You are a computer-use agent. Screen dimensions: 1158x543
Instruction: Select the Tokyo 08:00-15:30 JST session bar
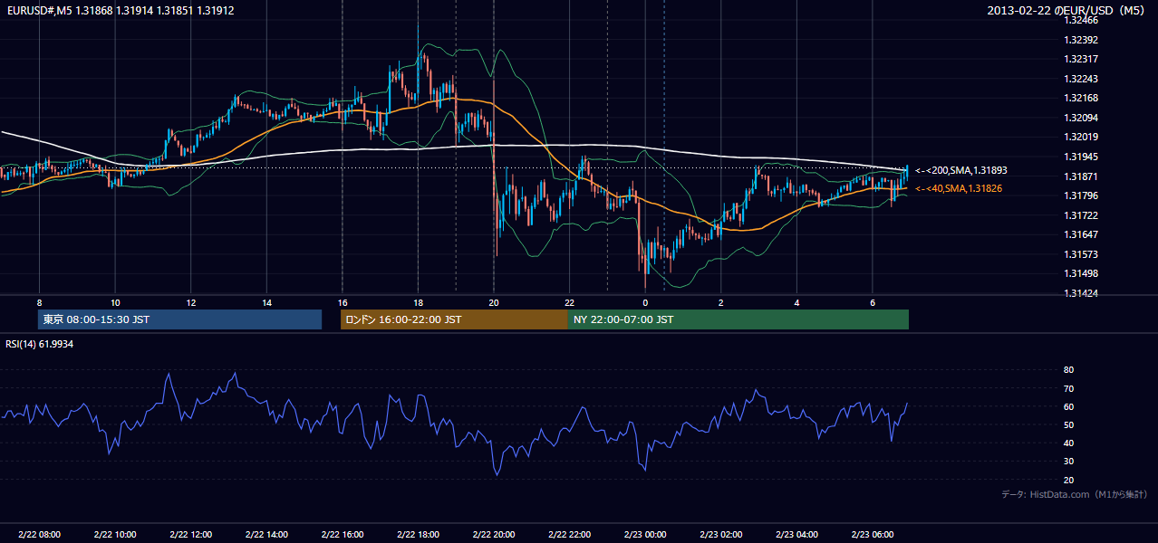(179, 319)
